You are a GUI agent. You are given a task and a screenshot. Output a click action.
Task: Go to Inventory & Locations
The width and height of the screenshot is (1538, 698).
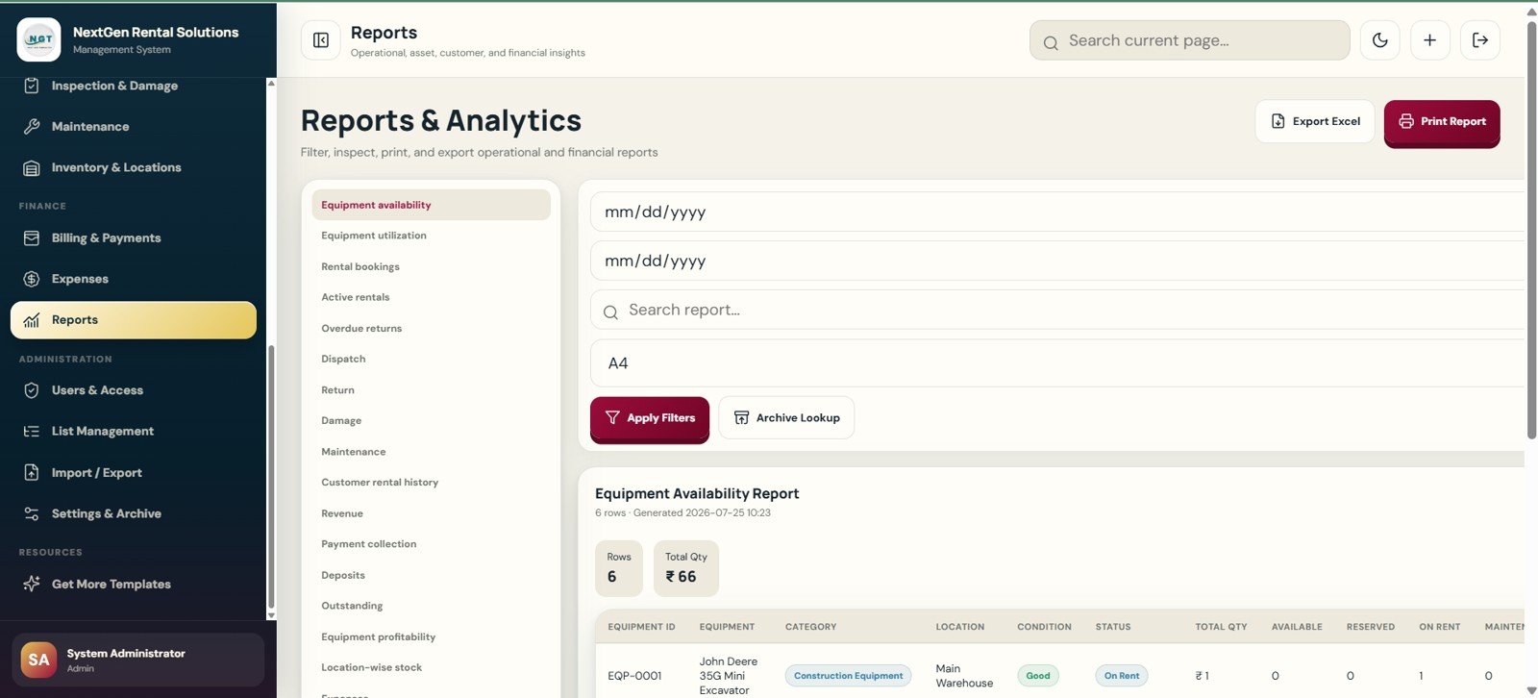(133, 167)
